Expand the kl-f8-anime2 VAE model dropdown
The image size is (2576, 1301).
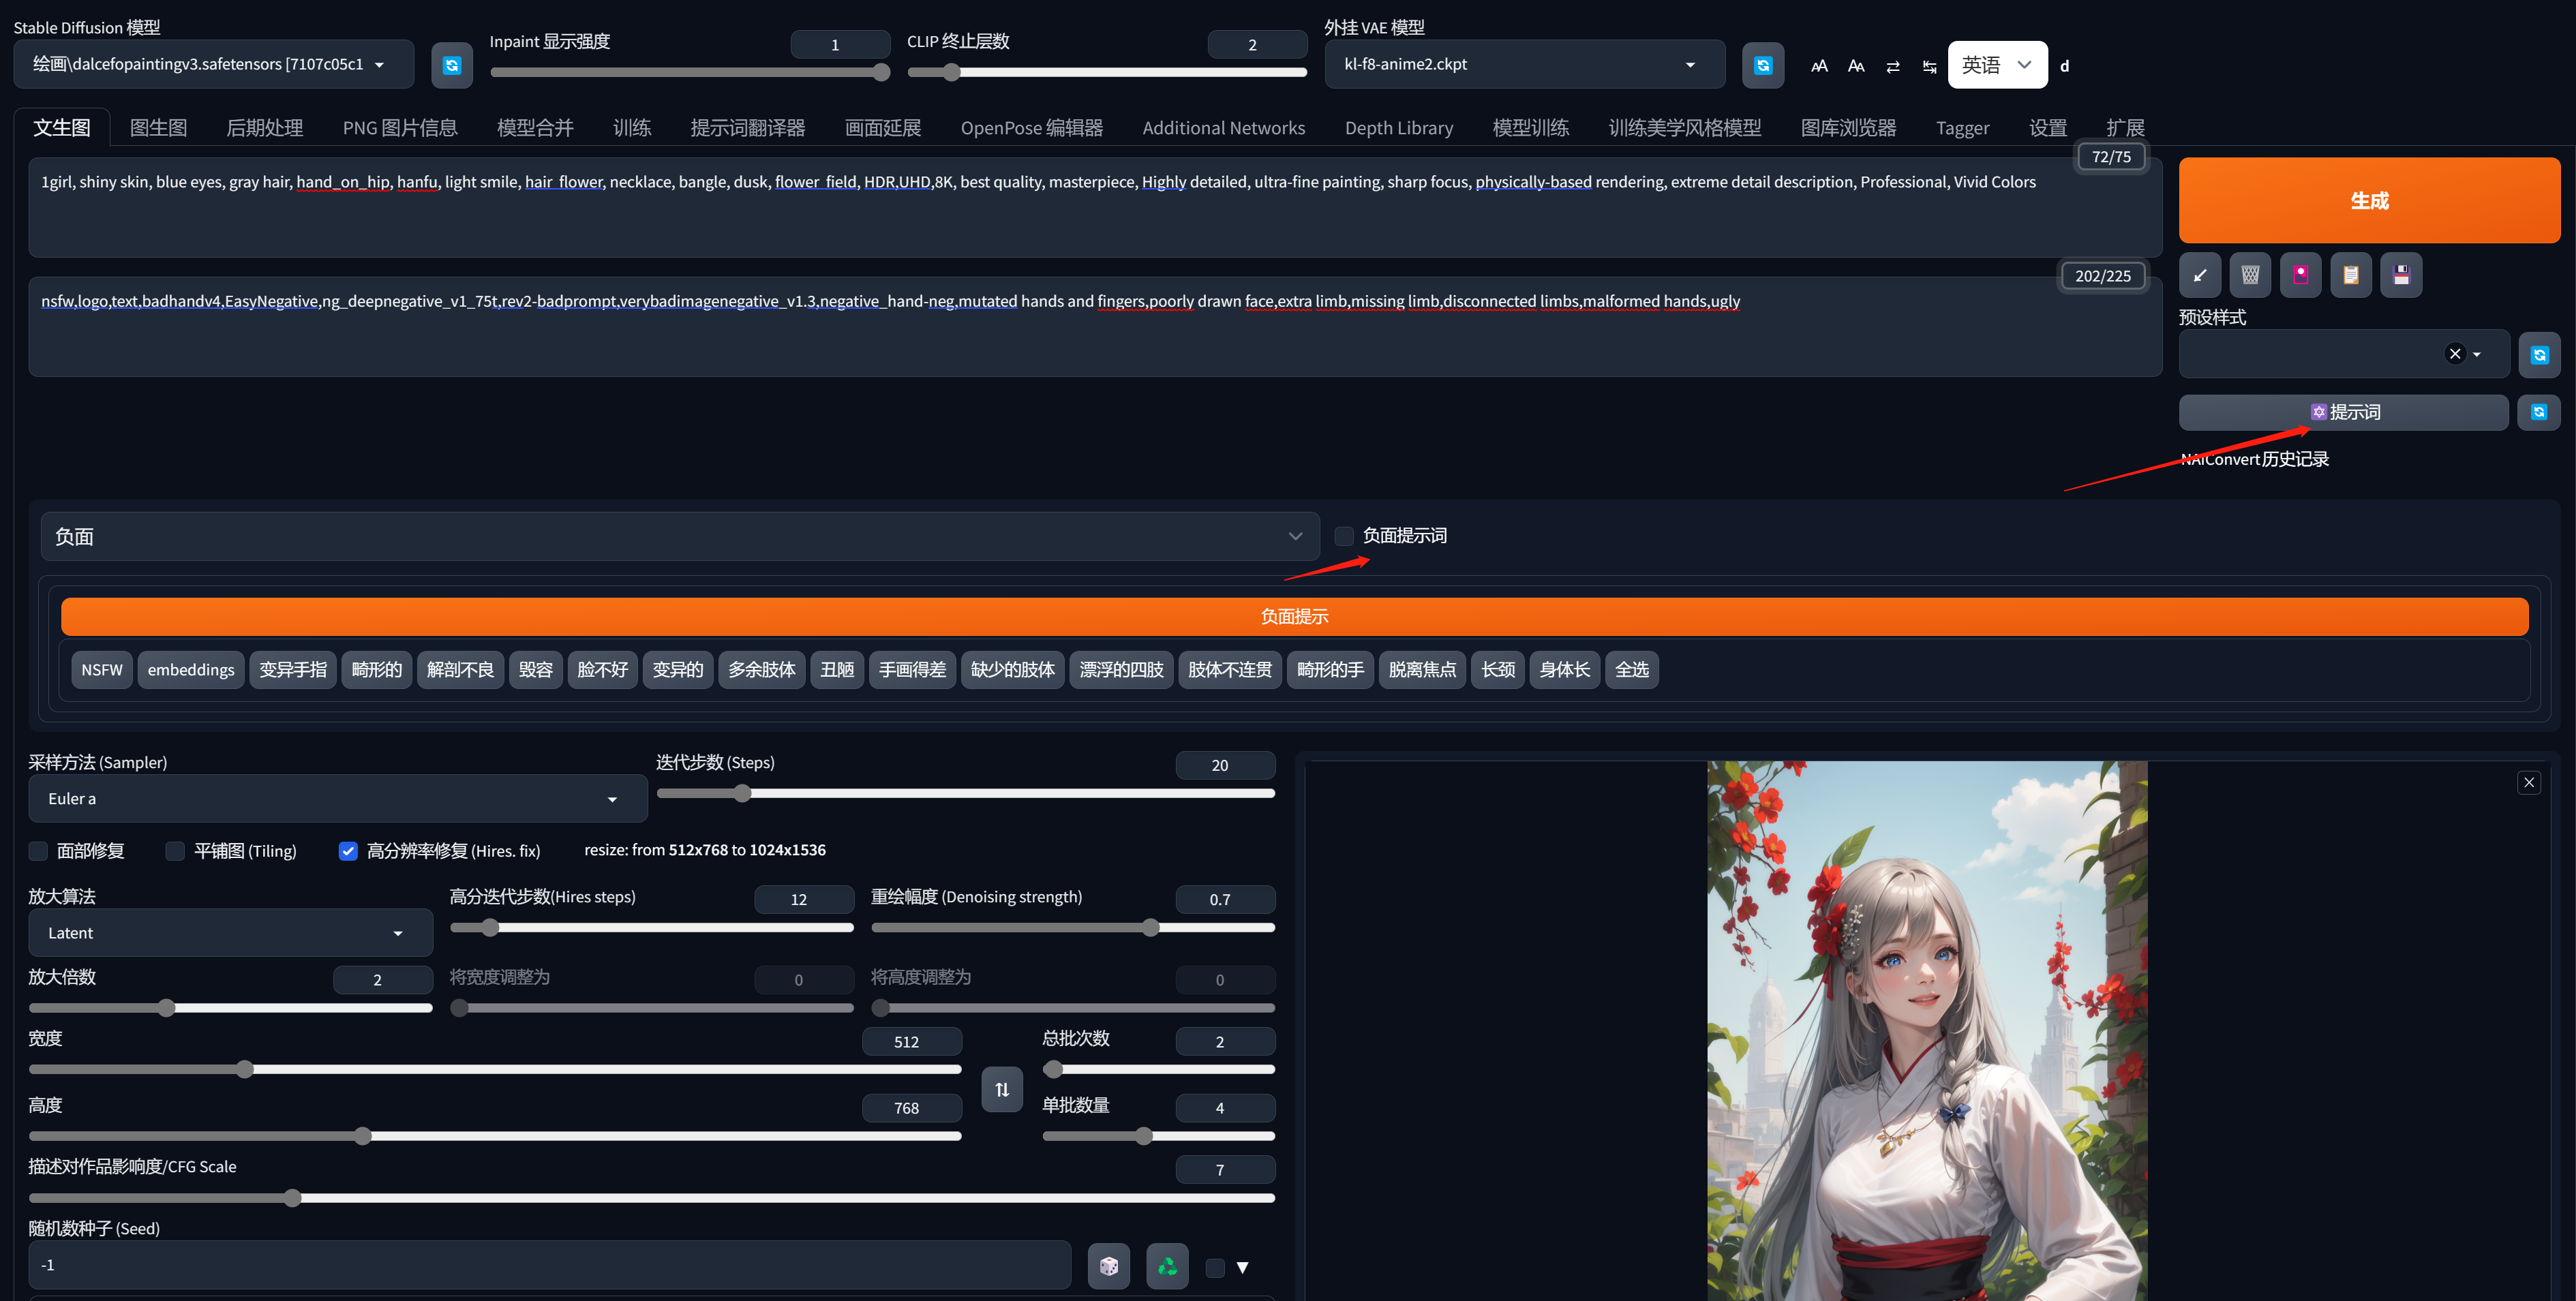click(x=1690, y=64)
